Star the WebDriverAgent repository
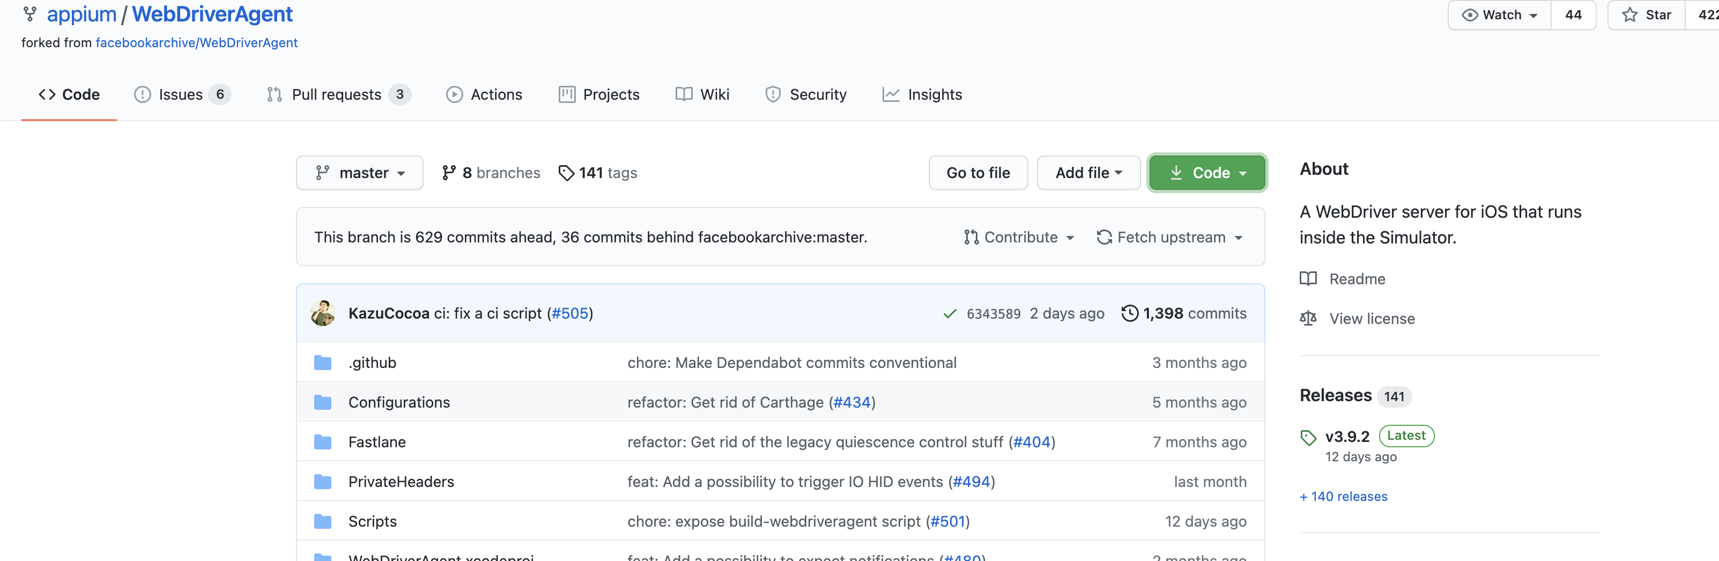Image resolution: width=1719 pixels, height=561 pixels. pos(1647,14)
